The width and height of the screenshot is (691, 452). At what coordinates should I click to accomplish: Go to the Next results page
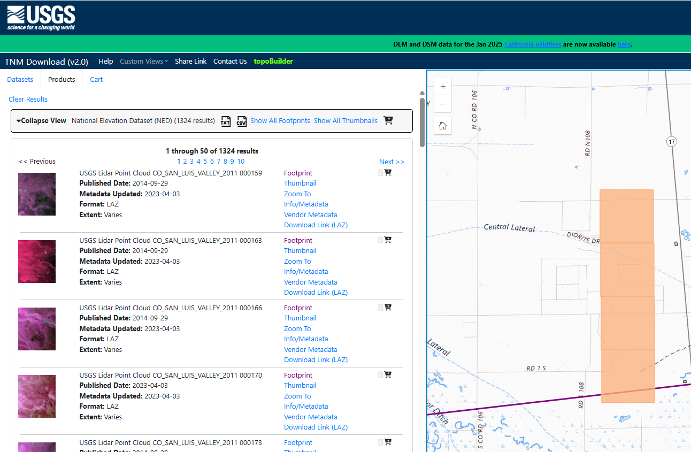click(x=391, y=162)
